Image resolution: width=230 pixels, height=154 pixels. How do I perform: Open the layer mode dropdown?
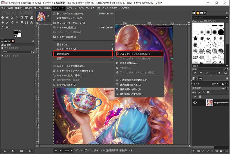[206, 84]
